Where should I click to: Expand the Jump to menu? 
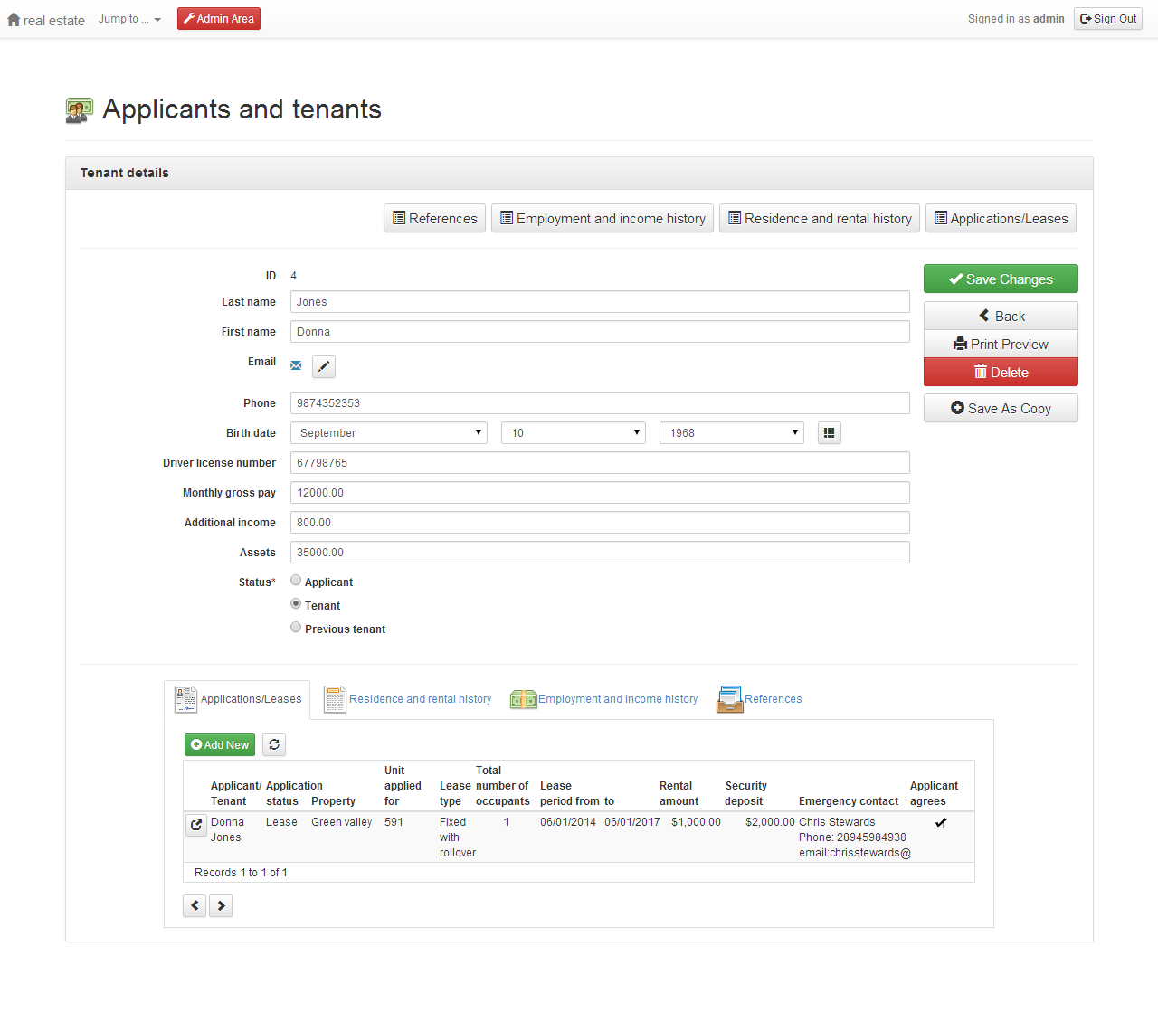pos(129,19)
